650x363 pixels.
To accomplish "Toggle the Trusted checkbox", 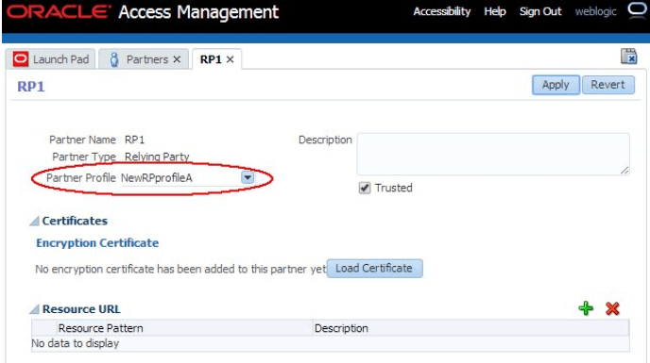I will point(365,188).
